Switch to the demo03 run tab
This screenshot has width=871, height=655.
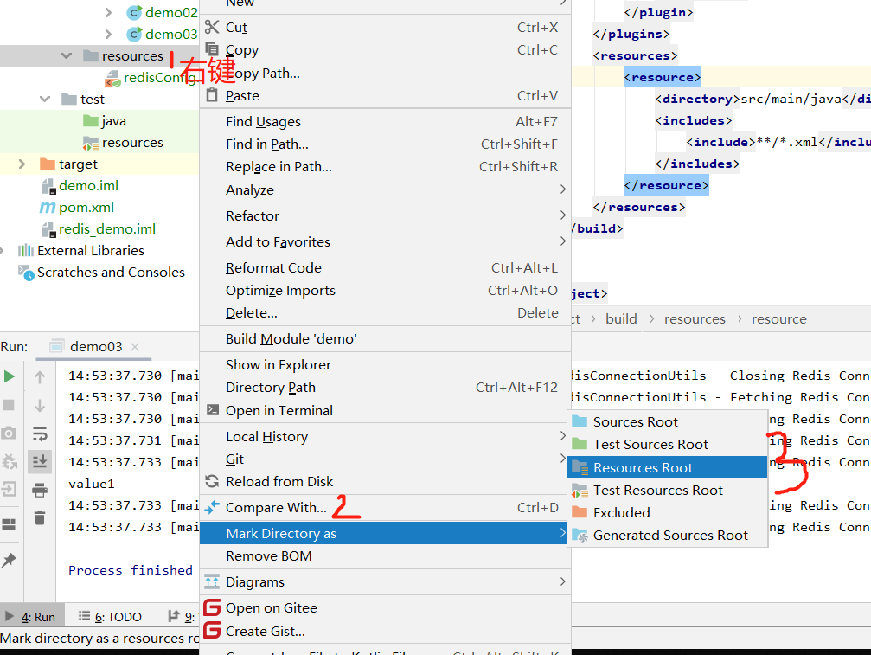coord(95,347)
